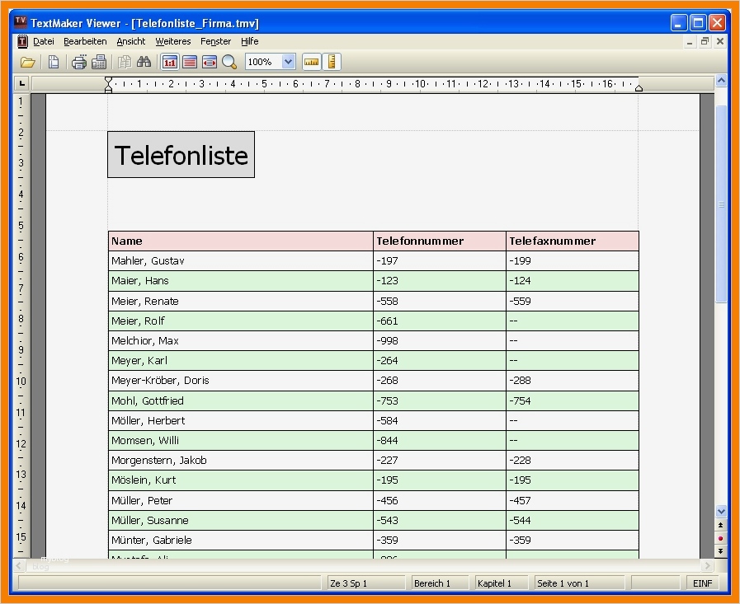This screenshot has width=740, height=604.
Task: Toggle the vertical ruler button
Action: [x=332, y=62]
